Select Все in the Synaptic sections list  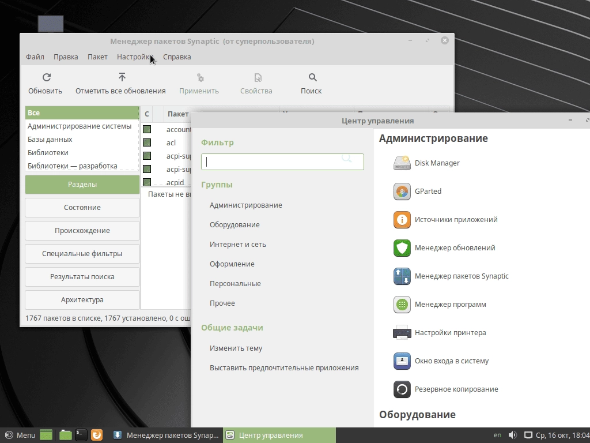(x=82, y=112)
